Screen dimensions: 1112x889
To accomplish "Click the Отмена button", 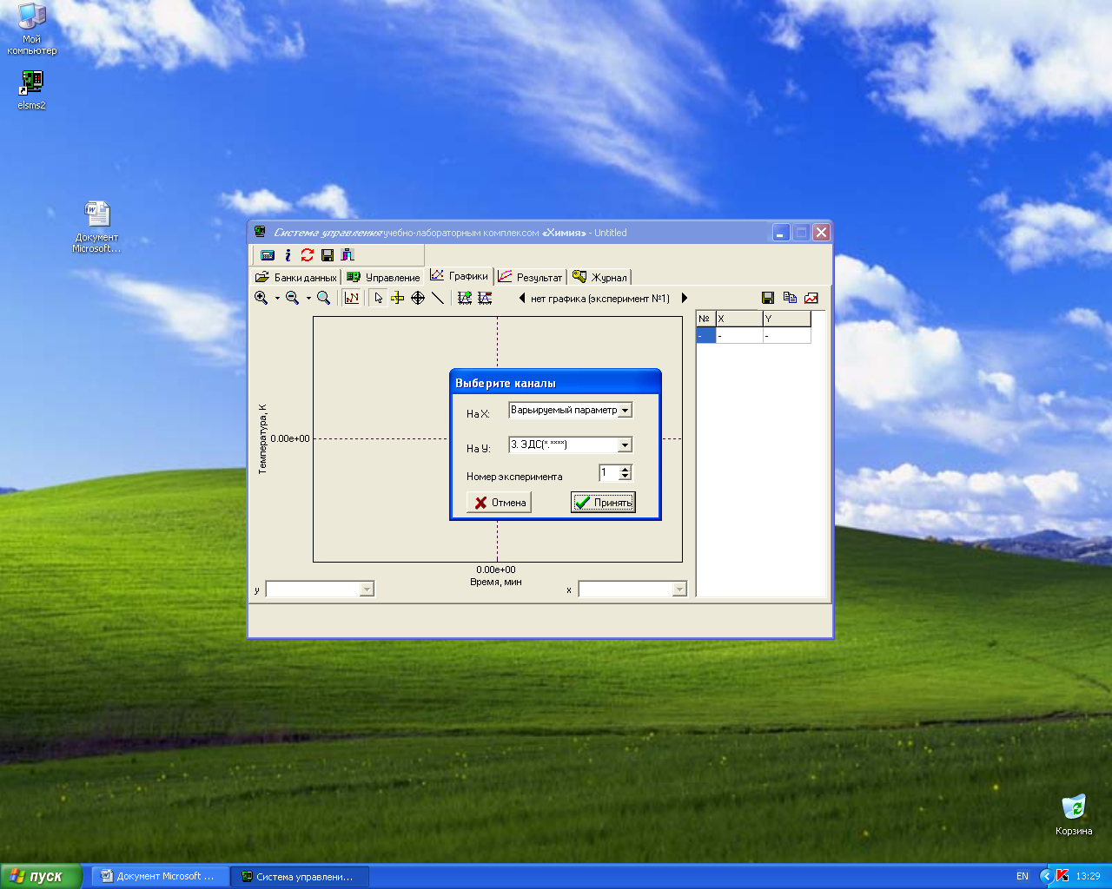I will pos(499,503).
